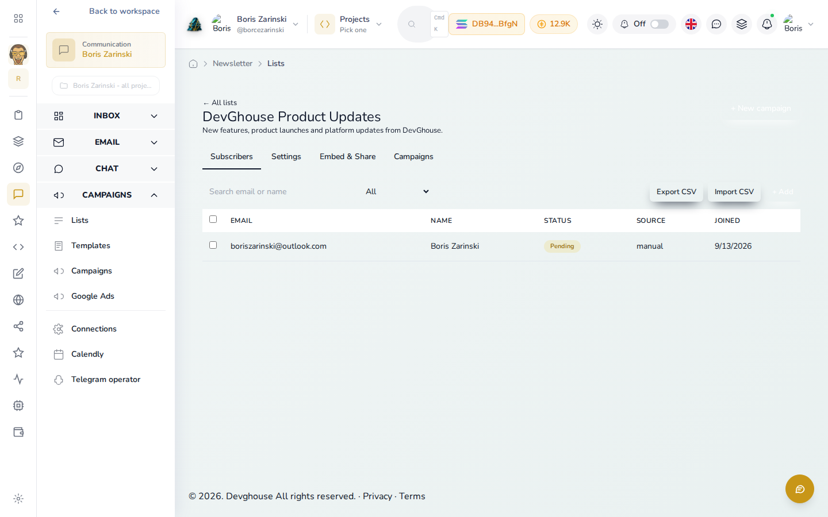Screen dimensions: 828x517
Task: Open the activity pulse icon in the left rail
Action: pos(18,379)
